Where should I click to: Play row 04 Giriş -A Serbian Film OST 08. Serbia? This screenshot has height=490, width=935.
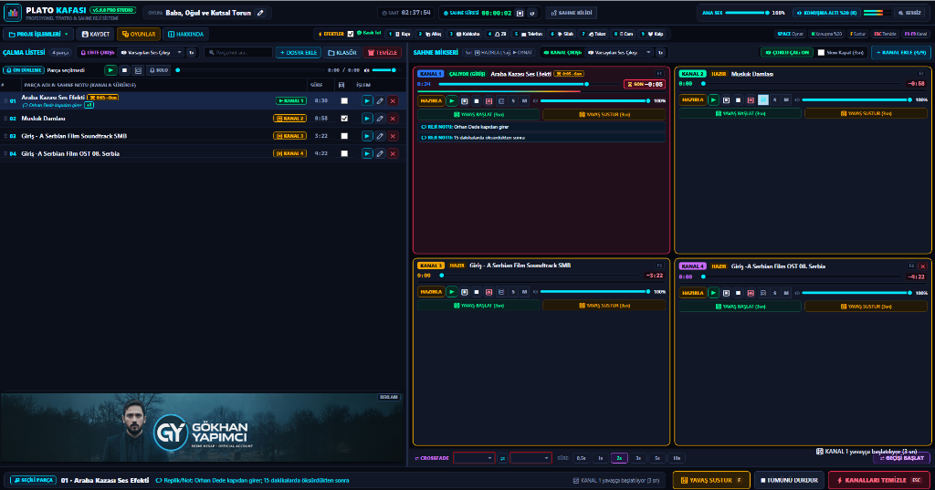367,154
